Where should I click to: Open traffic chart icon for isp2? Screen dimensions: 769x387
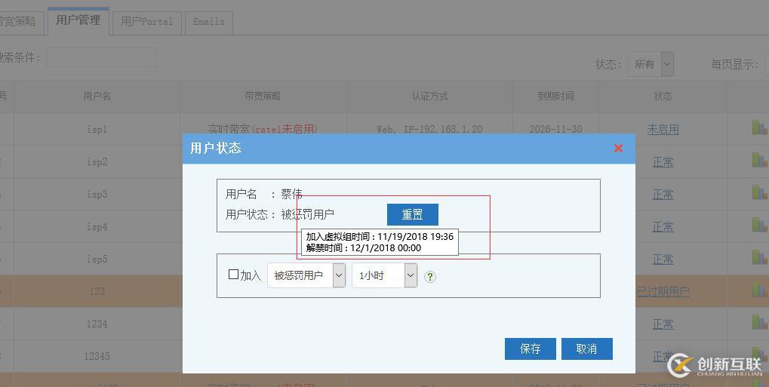760,159
